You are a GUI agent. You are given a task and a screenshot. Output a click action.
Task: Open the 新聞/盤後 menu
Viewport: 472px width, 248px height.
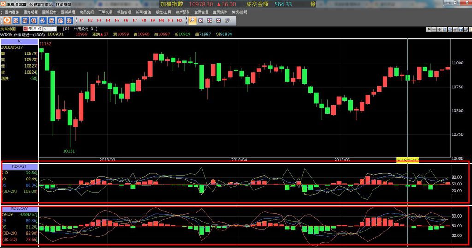143,12
